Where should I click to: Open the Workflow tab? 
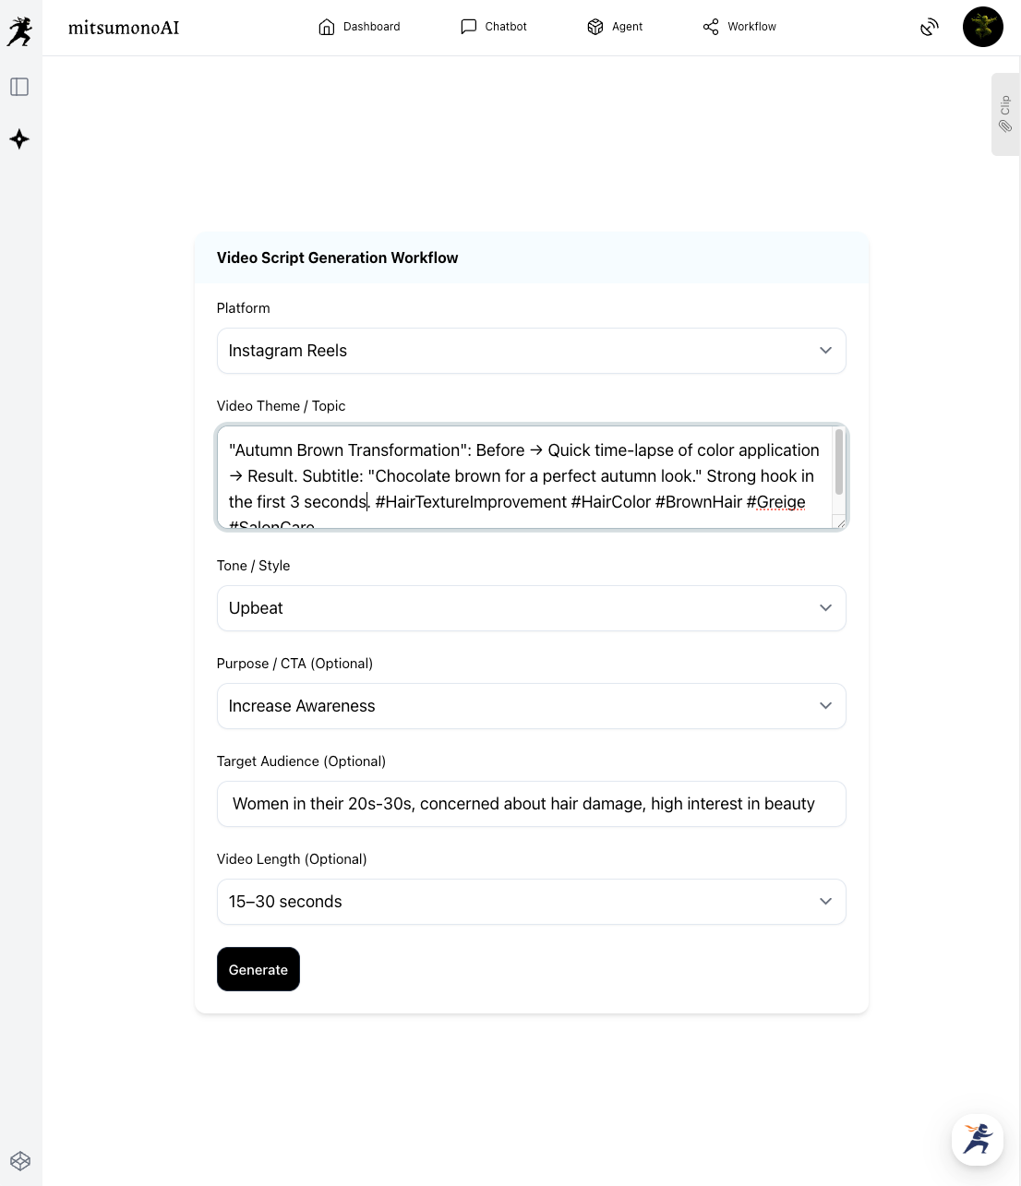[739, 27]
